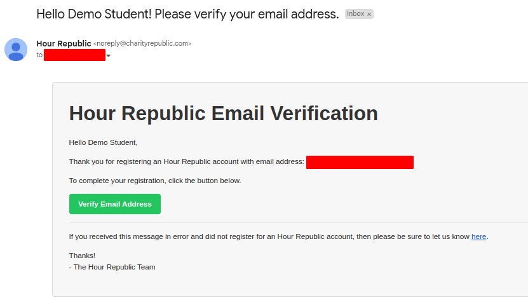The image size is (528, 307).
Task: Click the divider line below Verify button
Action: (x=299, y=222)
